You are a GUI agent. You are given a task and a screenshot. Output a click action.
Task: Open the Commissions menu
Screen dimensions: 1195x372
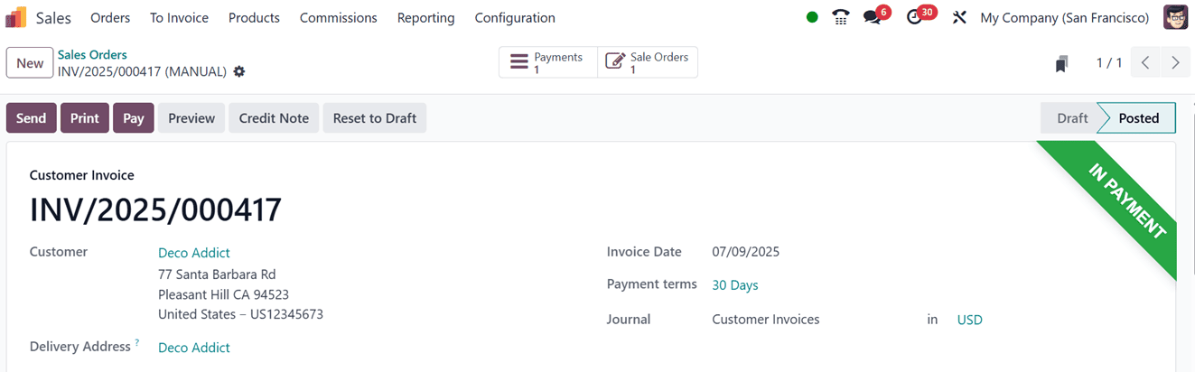point(339,17)
